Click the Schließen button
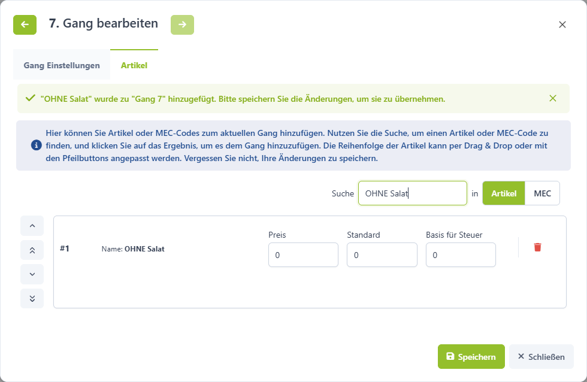 (541, 357)
